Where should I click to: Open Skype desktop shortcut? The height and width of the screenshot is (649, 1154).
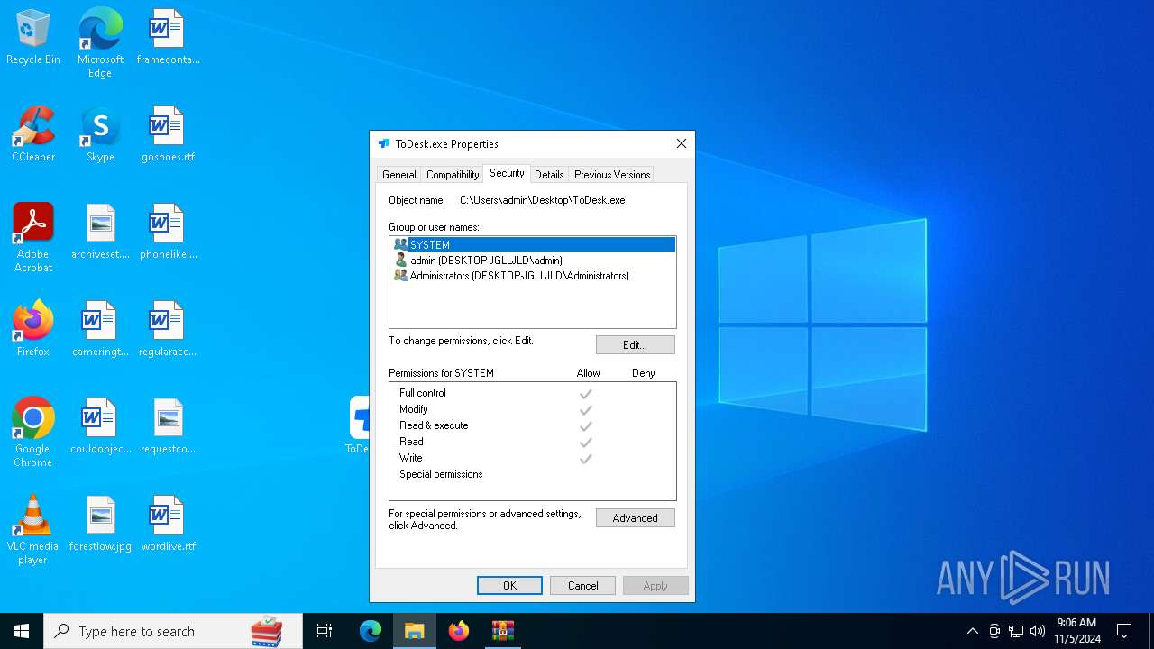pos(100,134)
